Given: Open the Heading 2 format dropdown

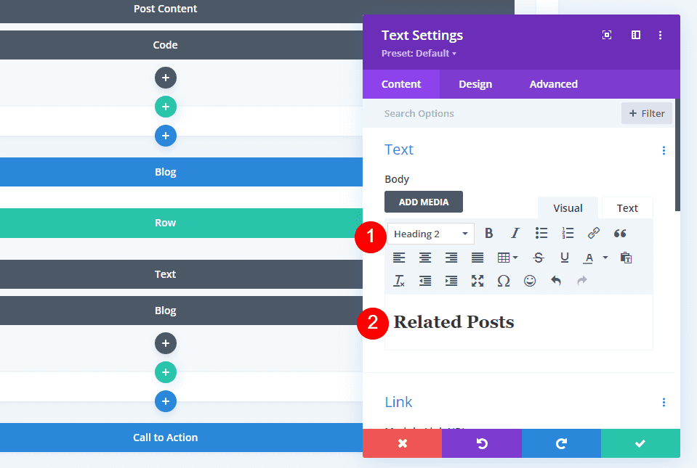Looking at the screenshot, I should tap(431, 234).
